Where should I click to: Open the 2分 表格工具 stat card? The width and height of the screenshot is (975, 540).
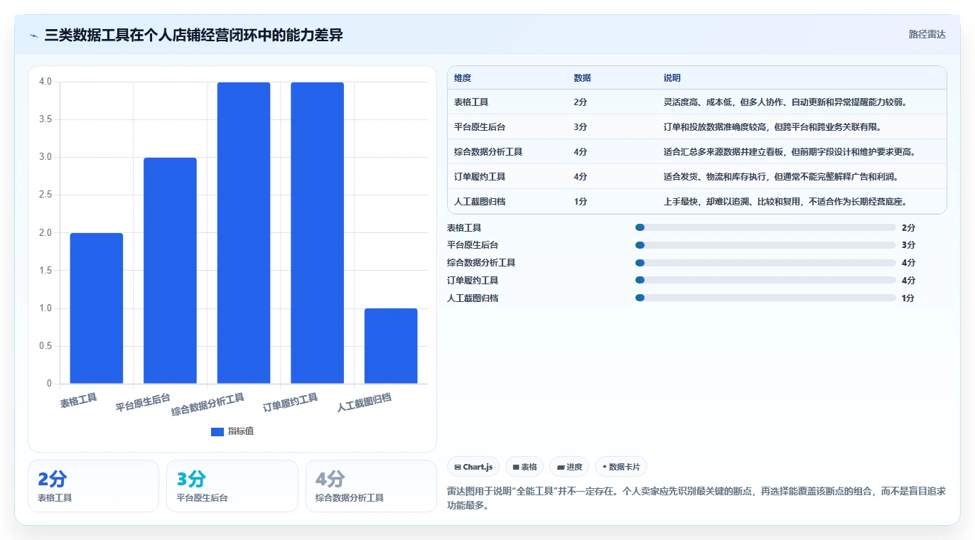[x=93, y=486]
